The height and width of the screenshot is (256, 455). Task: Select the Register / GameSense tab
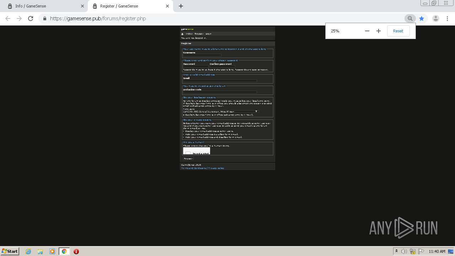pos(130,6)
